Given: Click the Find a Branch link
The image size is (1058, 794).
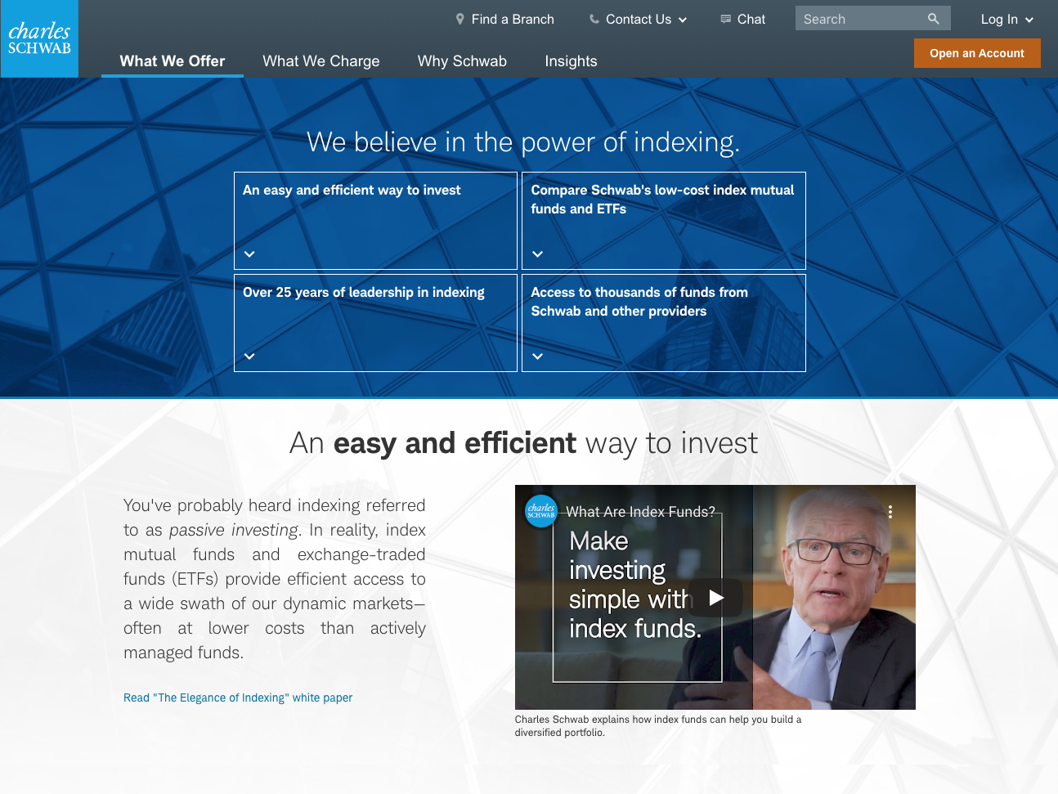Looking at the screenshot, I should point(513,19).
